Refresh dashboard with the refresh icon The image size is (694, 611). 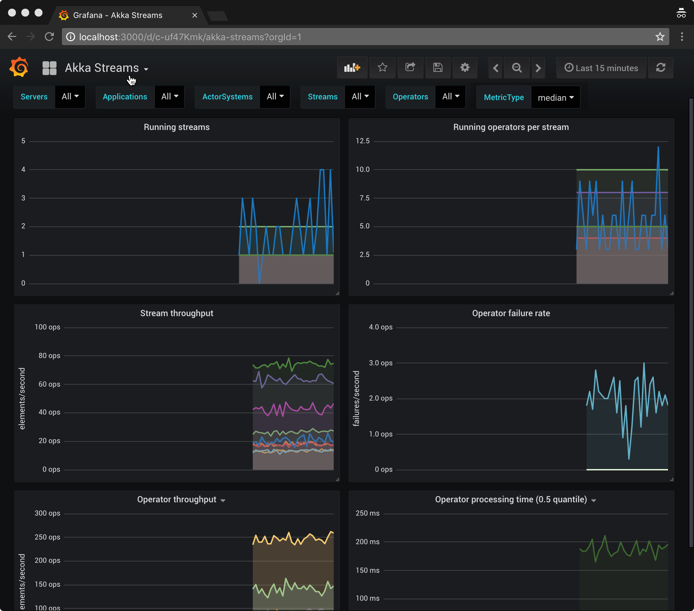pyautogui.click(x=660, y=67)
